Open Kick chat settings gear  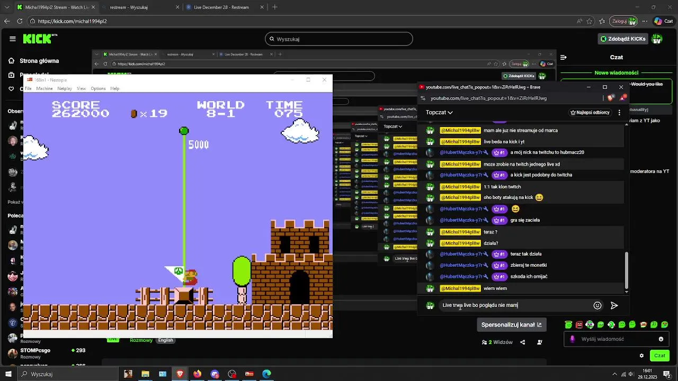coord(641,356)
